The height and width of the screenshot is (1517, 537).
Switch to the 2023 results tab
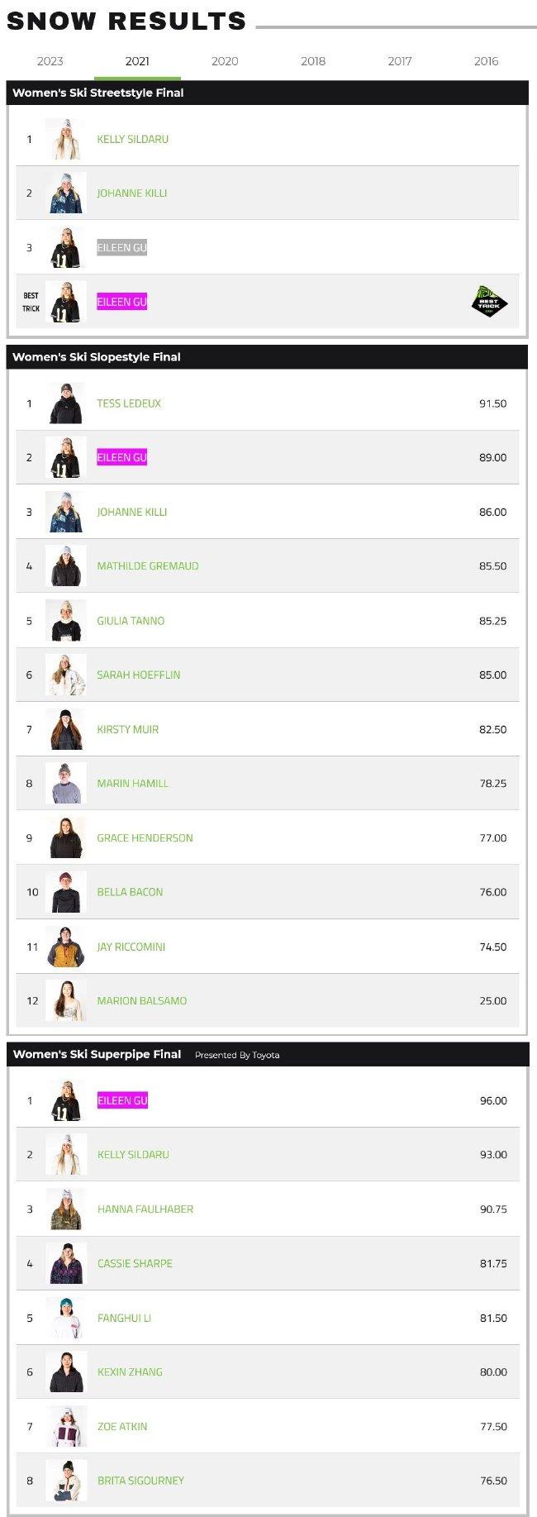point(50,61)
